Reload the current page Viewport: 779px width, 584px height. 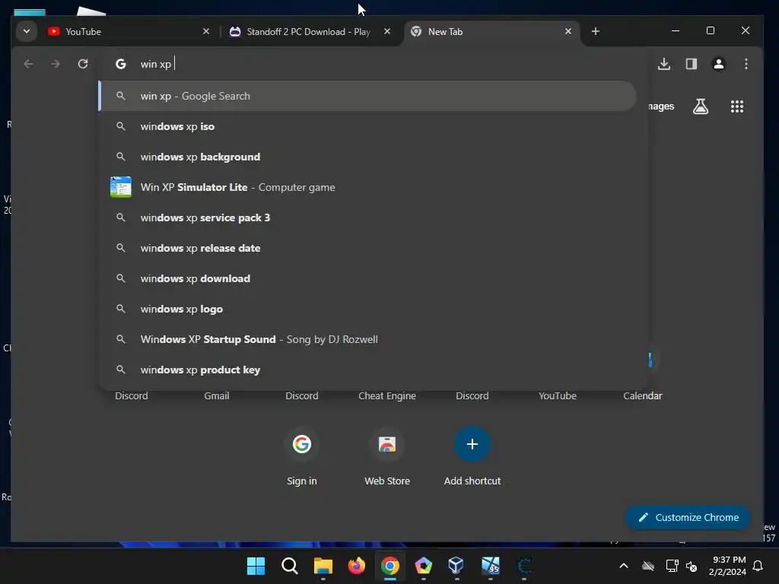pyautogui.click(x=83, y=64)
